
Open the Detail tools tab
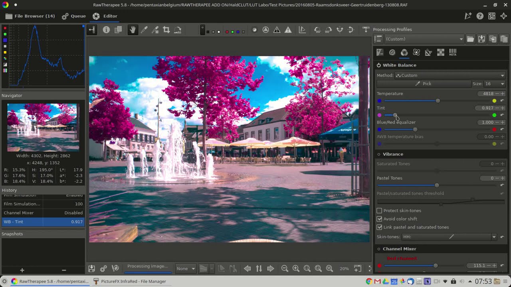[x=392, y=52]
